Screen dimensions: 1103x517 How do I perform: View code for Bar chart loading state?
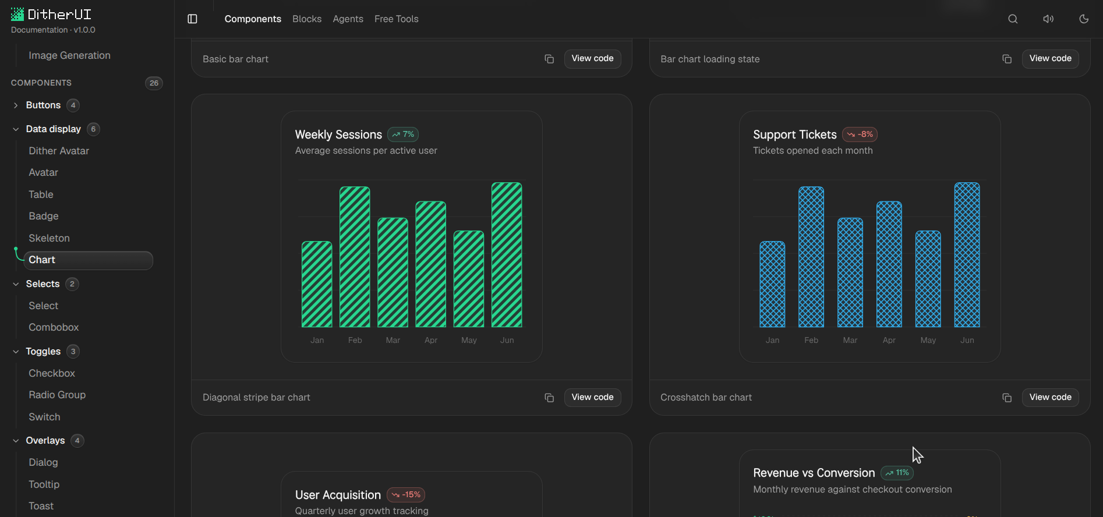[1050, 59]
